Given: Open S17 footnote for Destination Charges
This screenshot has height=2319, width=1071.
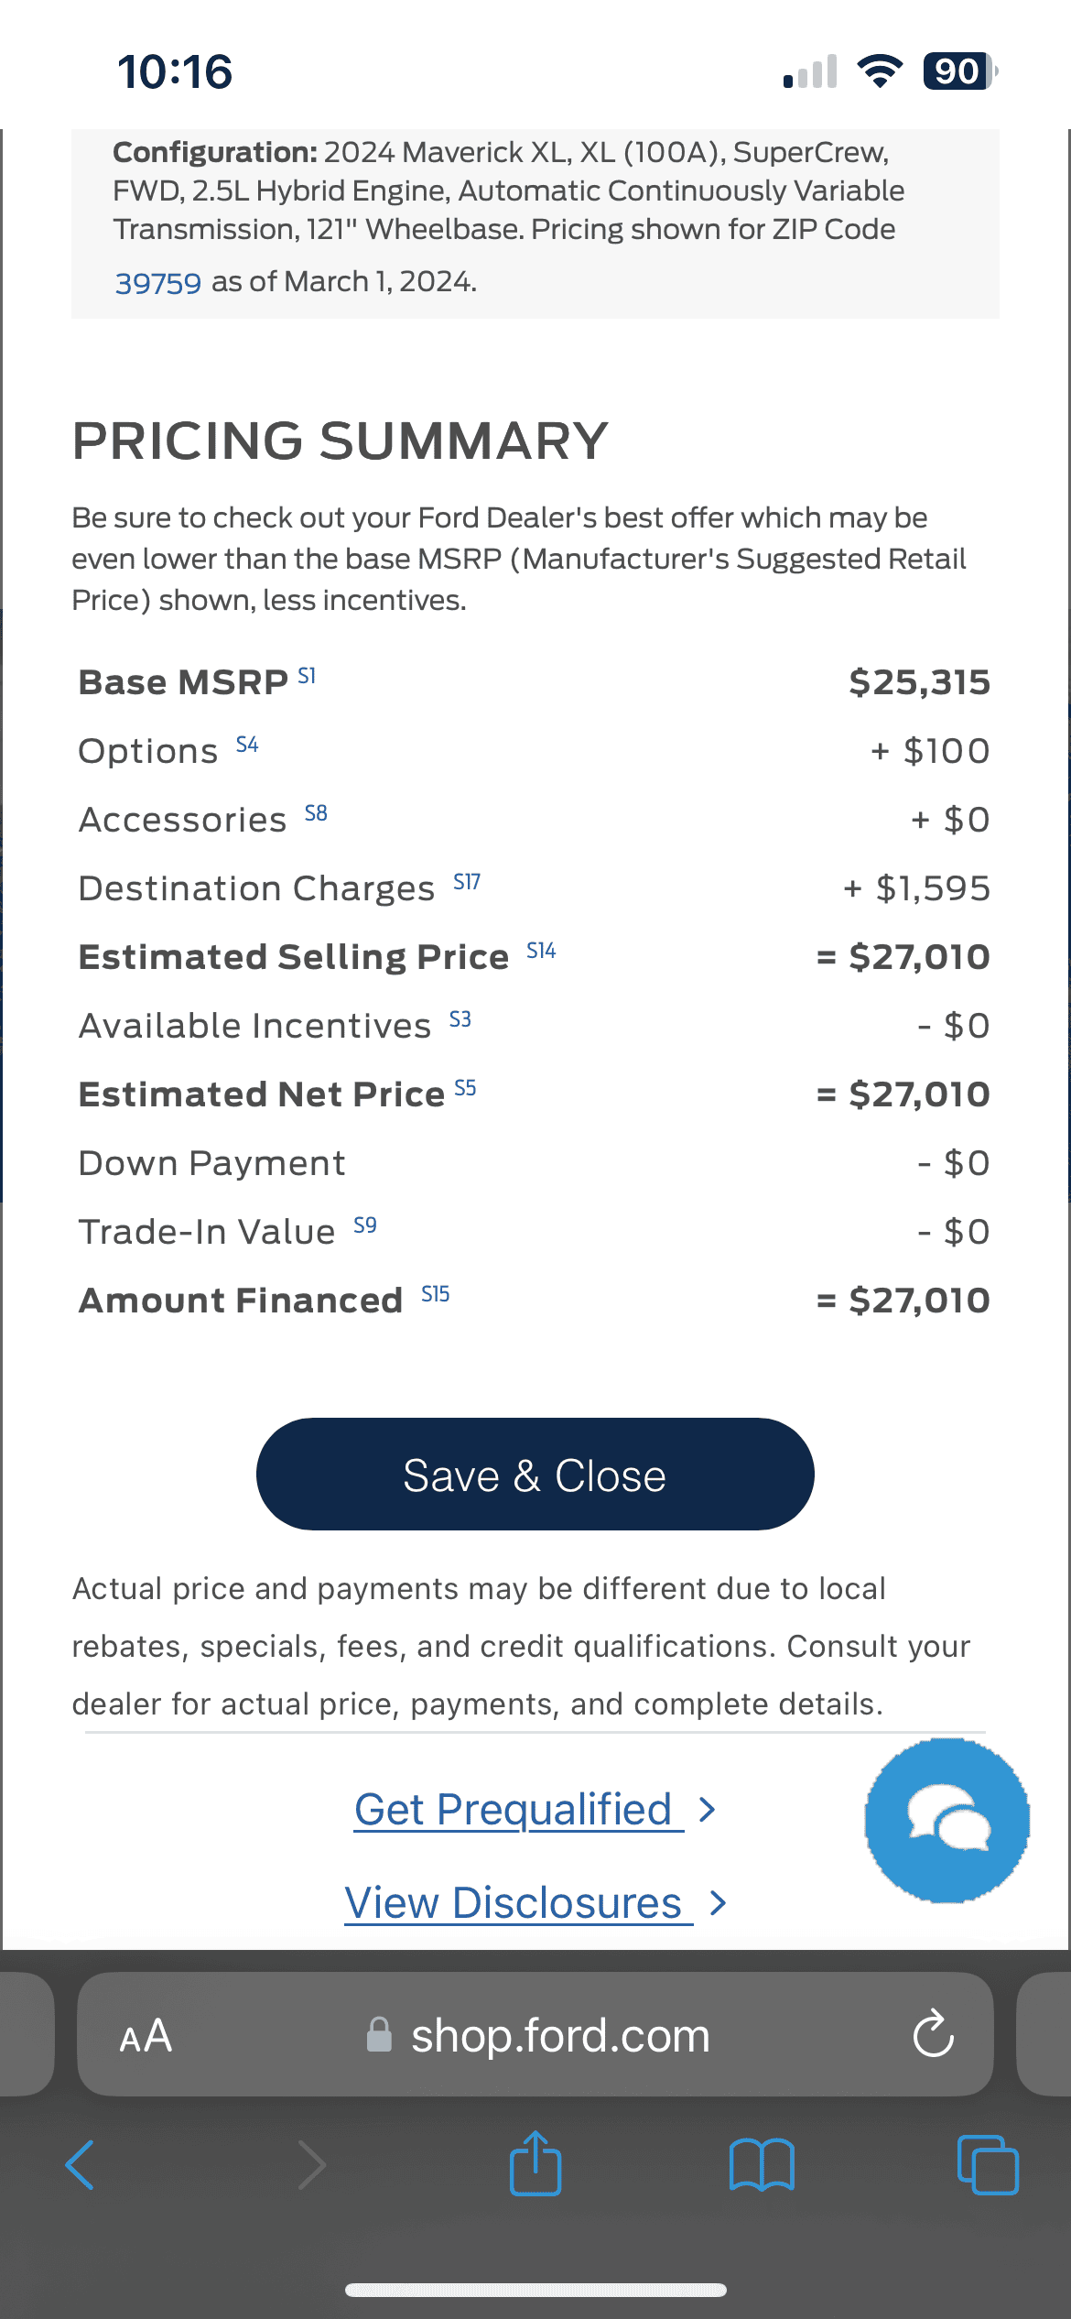Looking at the screenshot, I should [467, 883].
